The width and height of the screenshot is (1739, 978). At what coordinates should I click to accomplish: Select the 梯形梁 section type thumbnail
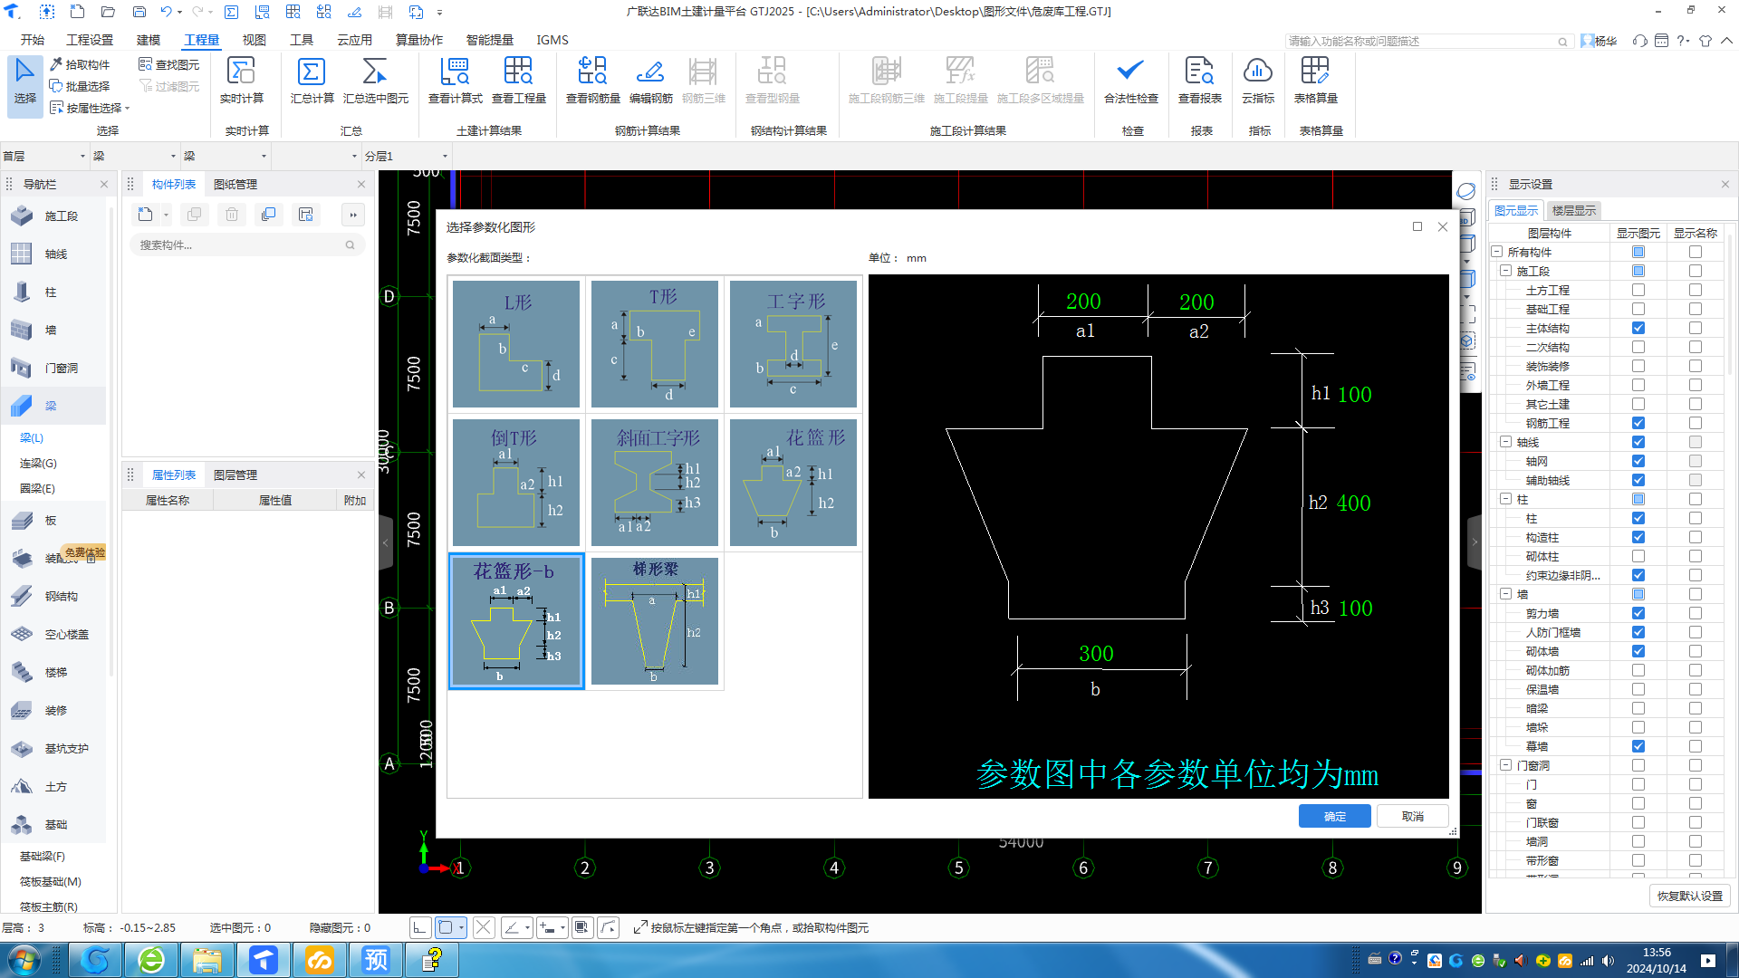(654, 621)
